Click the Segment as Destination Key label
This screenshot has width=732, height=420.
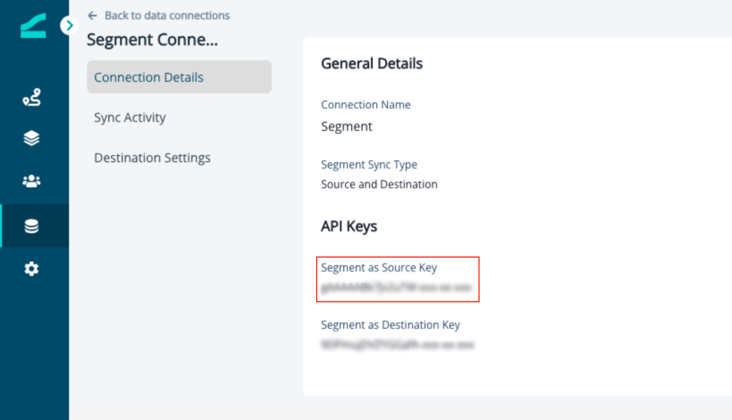point(390,325)
